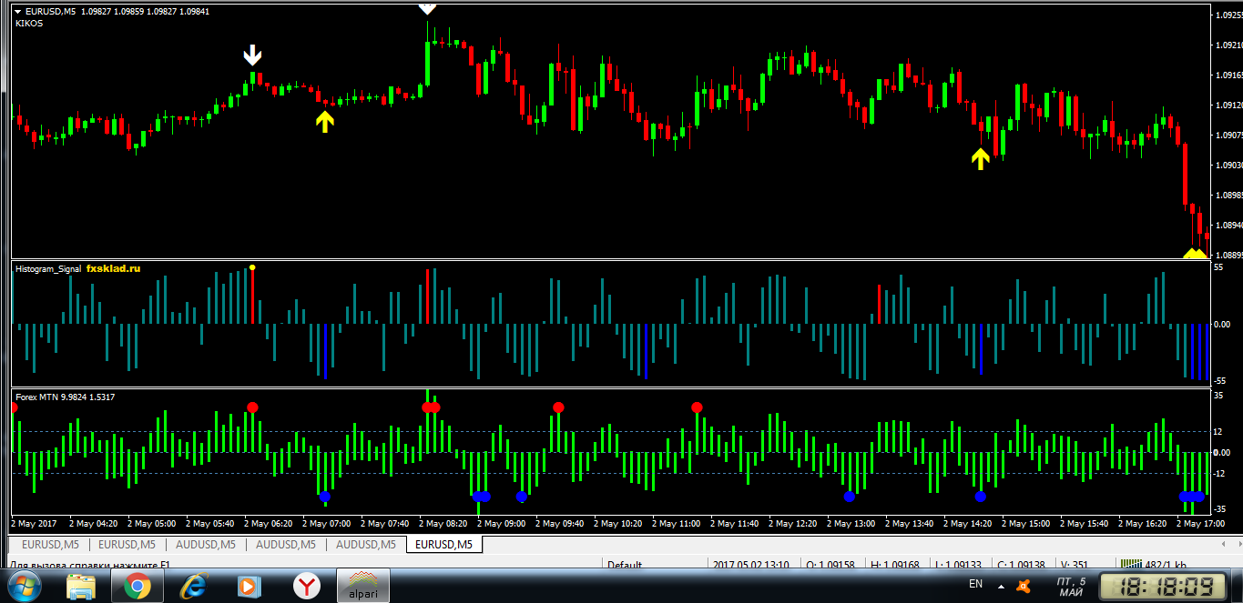Click the yellow up-arrow near 07:00

click(325, 121)
